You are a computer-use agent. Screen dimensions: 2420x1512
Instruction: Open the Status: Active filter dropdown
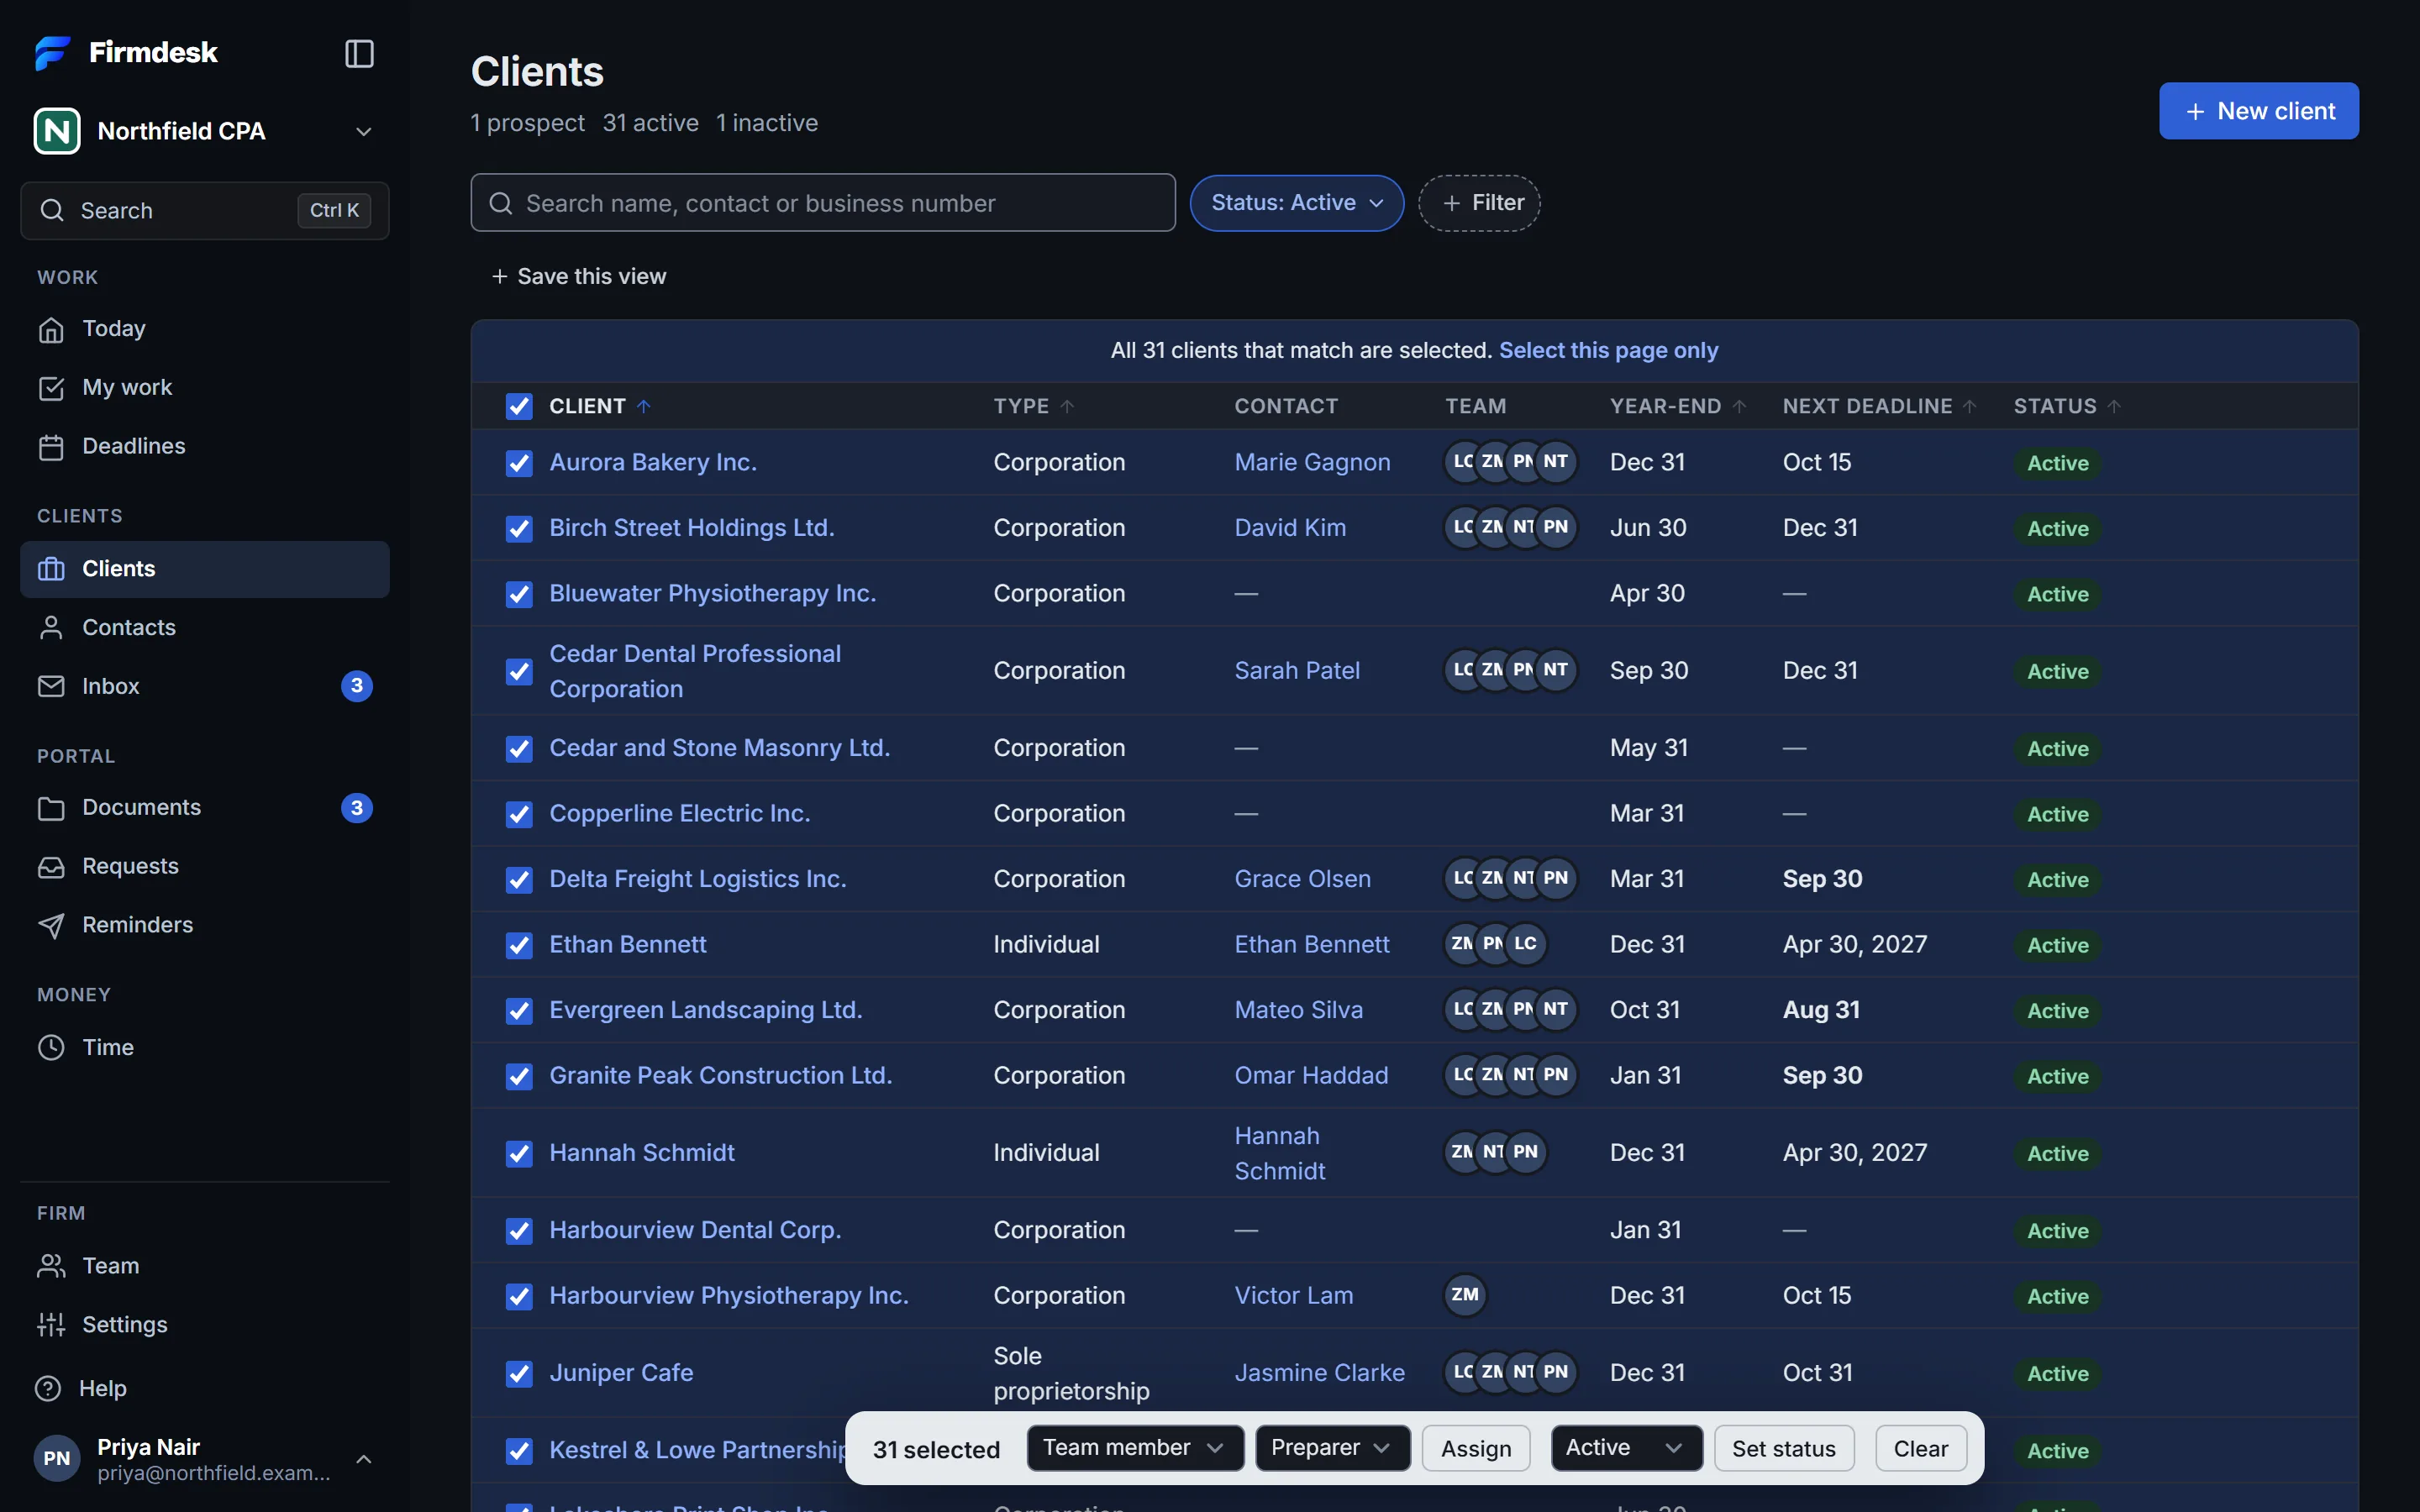click(x=1297, y=203)
